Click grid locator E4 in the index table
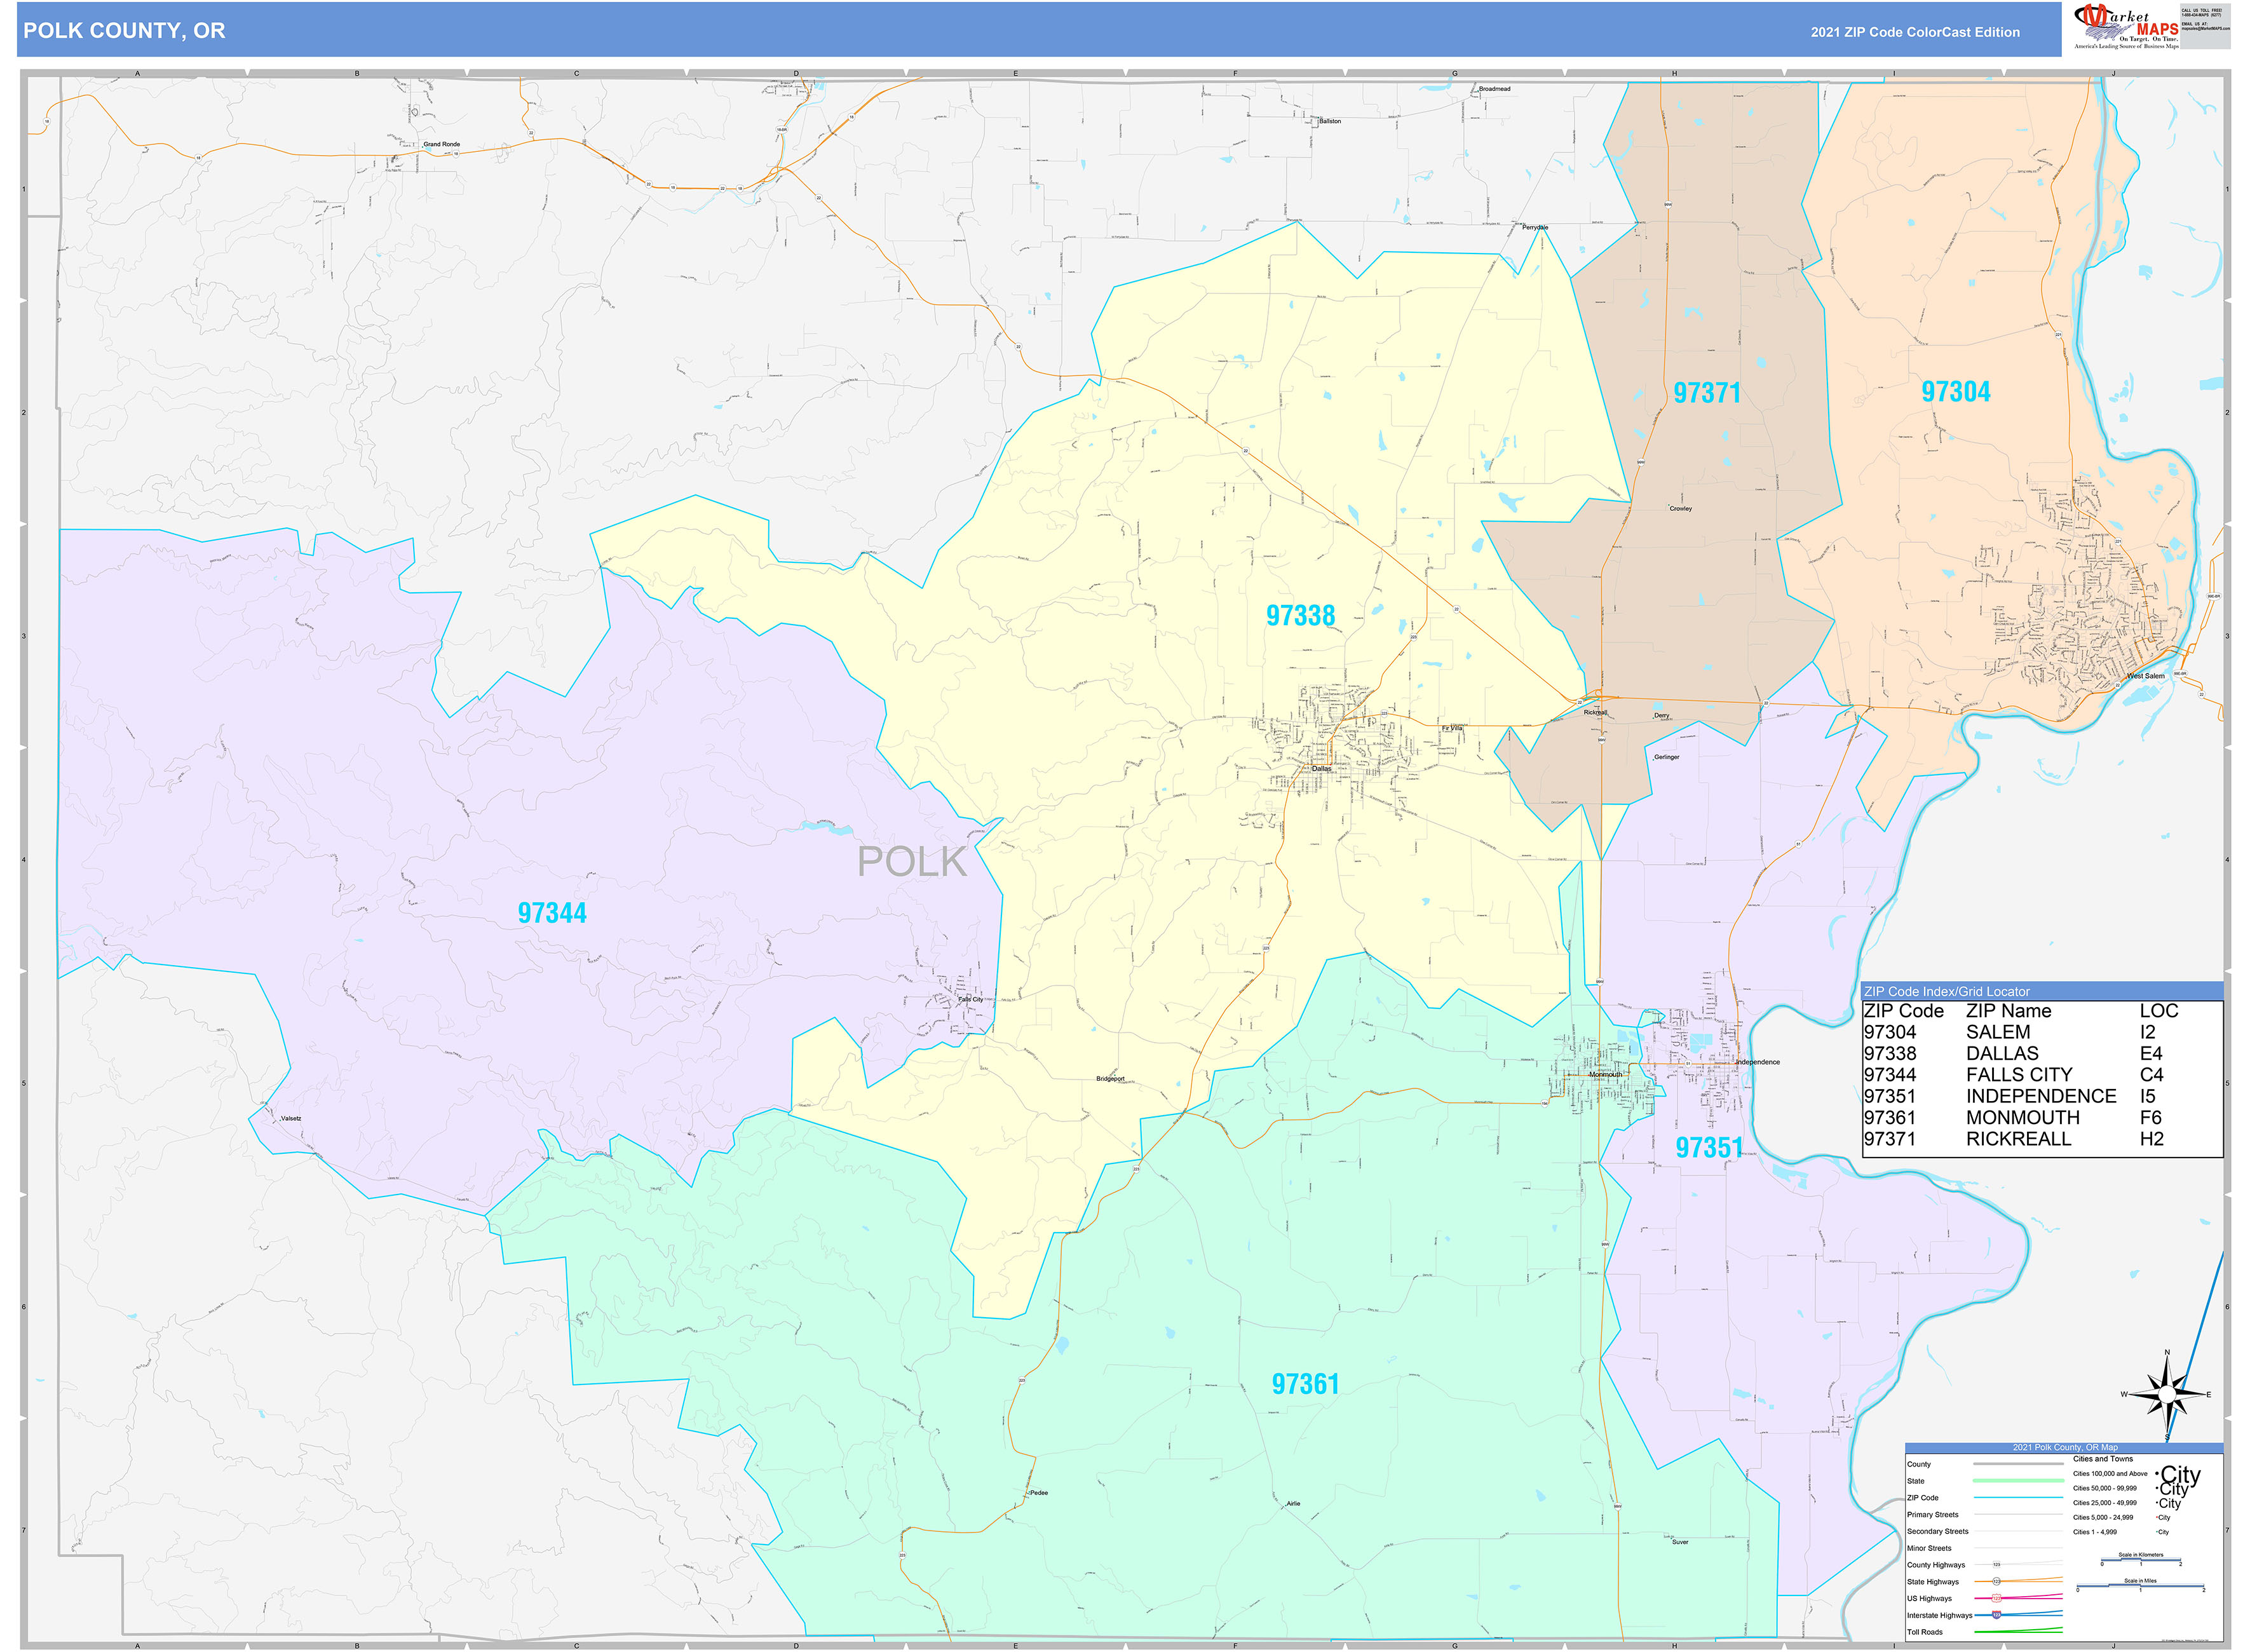Image resolution: width=2250 pixels, height=1652 pixels. pos(2151,1054)
